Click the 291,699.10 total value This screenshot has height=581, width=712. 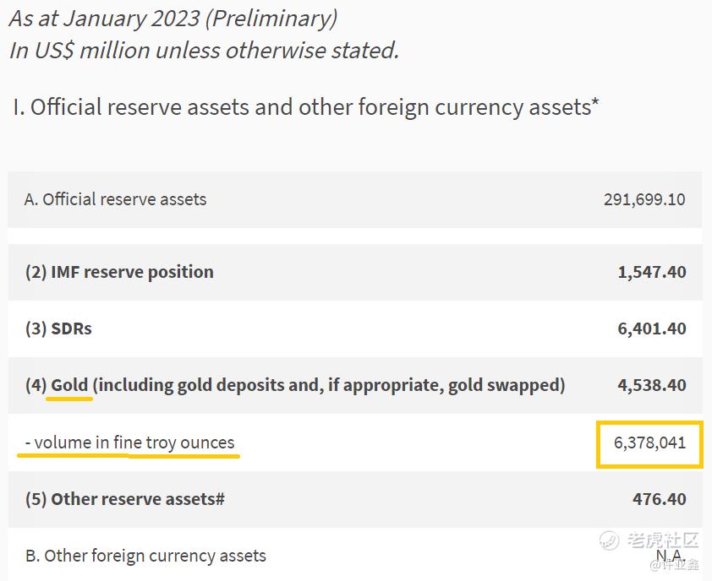(x=644, y=200)
